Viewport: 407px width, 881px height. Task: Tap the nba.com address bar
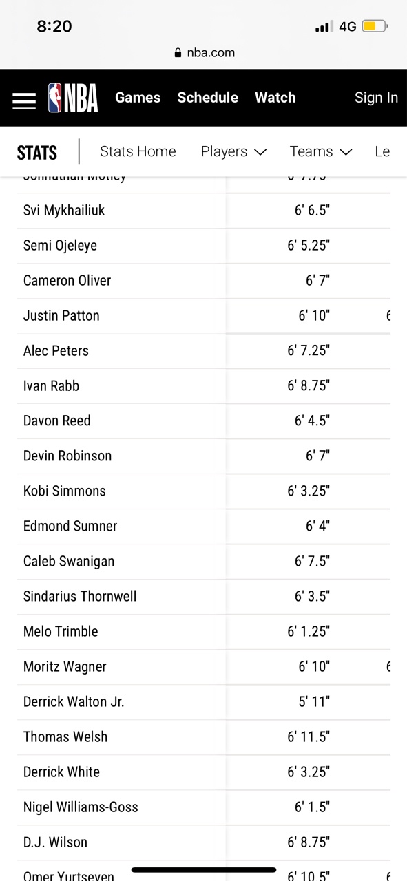click(x=204, y=53)
